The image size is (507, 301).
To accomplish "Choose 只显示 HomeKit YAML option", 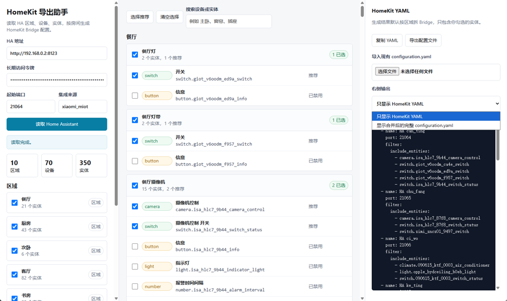I will point(436,116).
